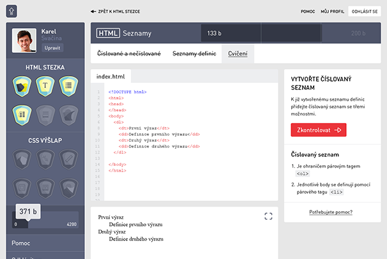This screenshot has height=259, width=387.
Task: Click the 'Potřebujete pomoc?' link
Action: coord(331,212)
